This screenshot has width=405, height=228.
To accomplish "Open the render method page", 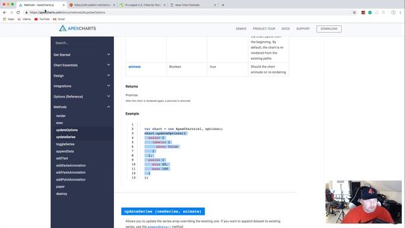I will coord(61,116).
